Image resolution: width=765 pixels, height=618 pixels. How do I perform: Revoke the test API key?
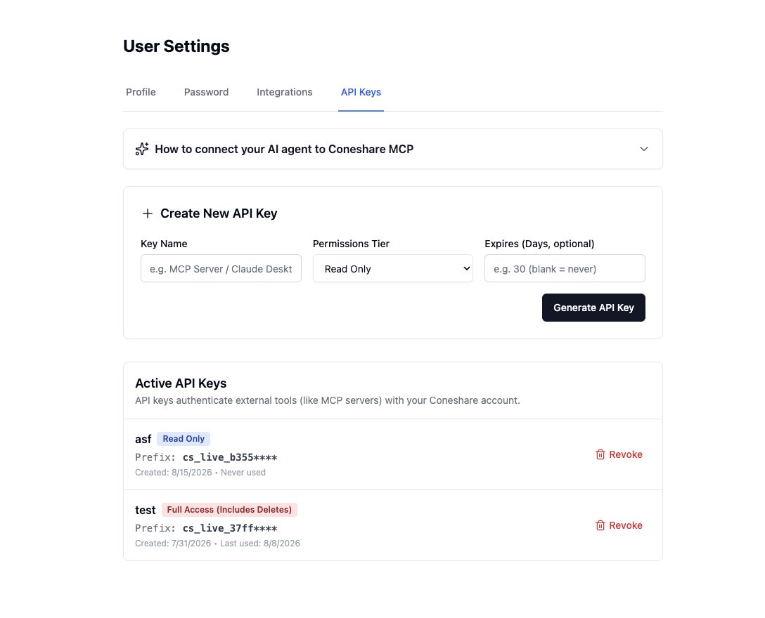click(619, 525)
